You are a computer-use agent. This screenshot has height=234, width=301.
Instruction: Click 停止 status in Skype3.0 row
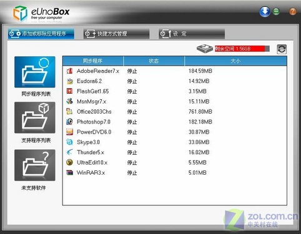[x=132, y=142]
